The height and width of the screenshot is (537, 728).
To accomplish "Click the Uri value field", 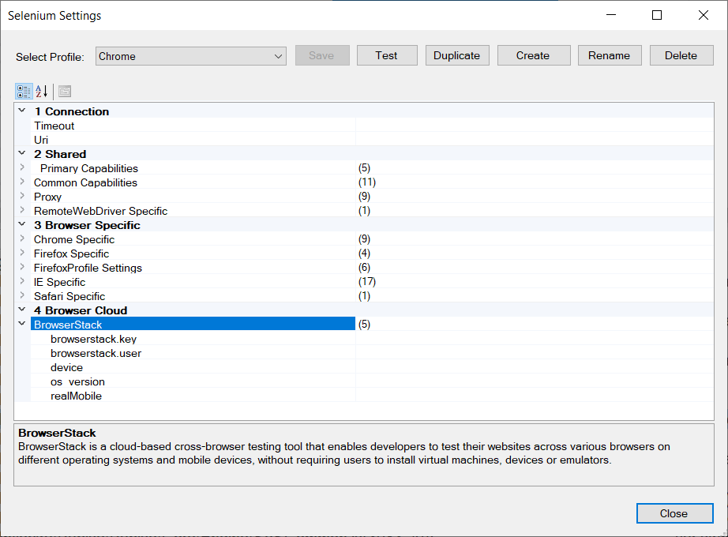I will 535,140.
